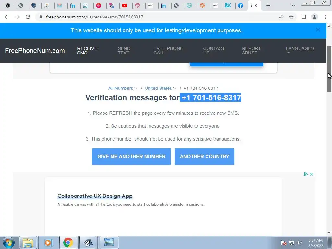Open the WIX tab beside the pink heart tab
This screenshot has width=332, height=249.
click(150, 6)
